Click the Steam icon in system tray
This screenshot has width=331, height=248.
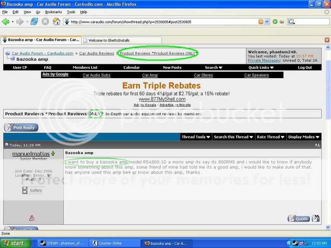tap(295, 243)
